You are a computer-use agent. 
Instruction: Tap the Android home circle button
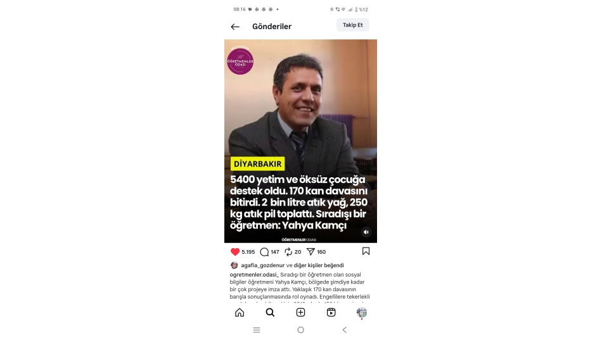coord(300,330)
